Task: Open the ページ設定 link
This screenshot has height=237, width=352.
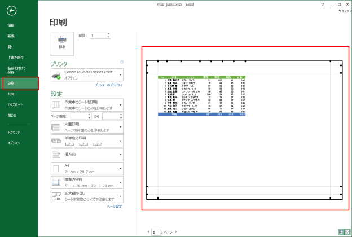Action: coord(115,207)
